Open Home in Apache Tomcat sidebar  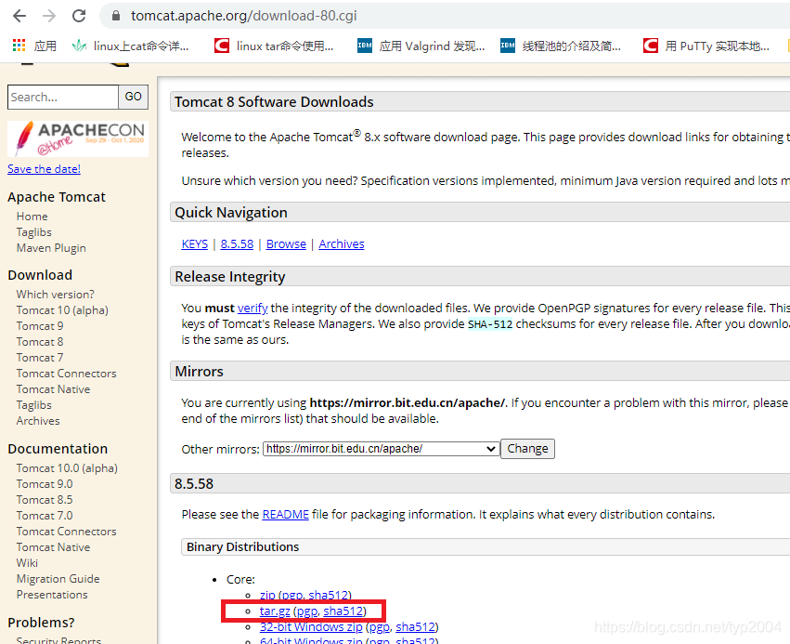pos(32,217)
